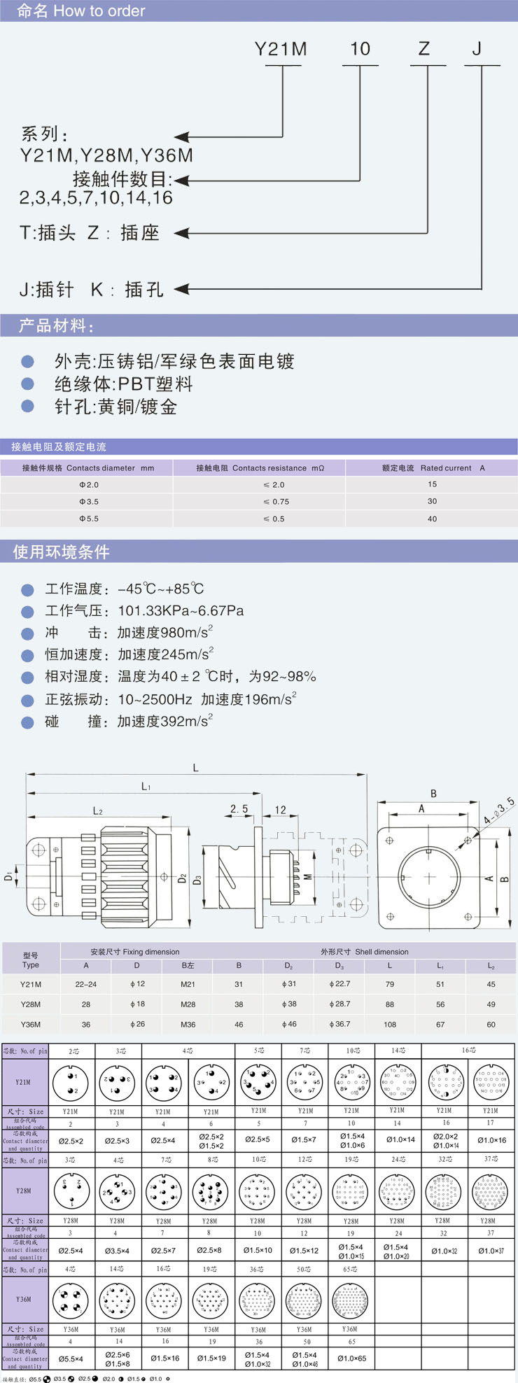Click the Ø5.5 contact diameter legend symbol
Viewport: 518px width, 1383px height.
[47, 1379]
